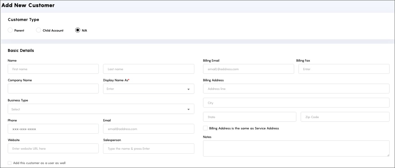Focus the Last name field
This screenshot has height=168, width=395.
tap(149, 69)
